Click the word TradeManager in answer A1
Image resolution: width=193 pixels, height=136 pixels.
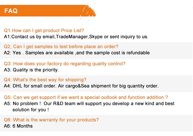72,37
